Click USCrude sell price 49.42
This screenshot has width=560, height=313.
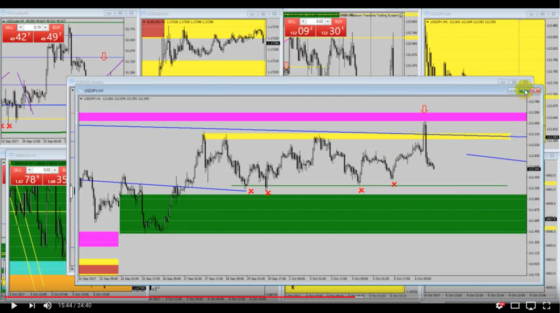[18, 37]
